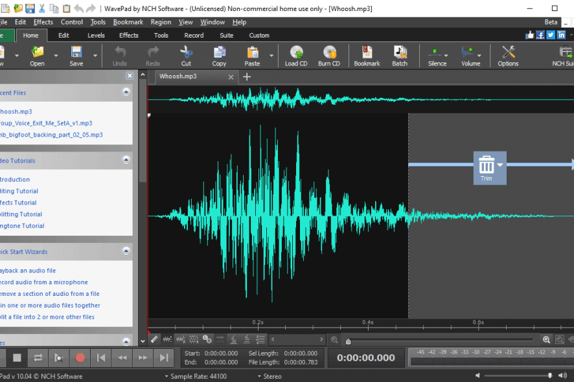Mute audio with the speaker icon

(477, 375)
